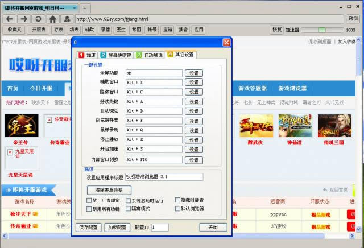364x248 pixels.
Task: Select the 自动喊话 tab
Action: click(x=150, y=55)
